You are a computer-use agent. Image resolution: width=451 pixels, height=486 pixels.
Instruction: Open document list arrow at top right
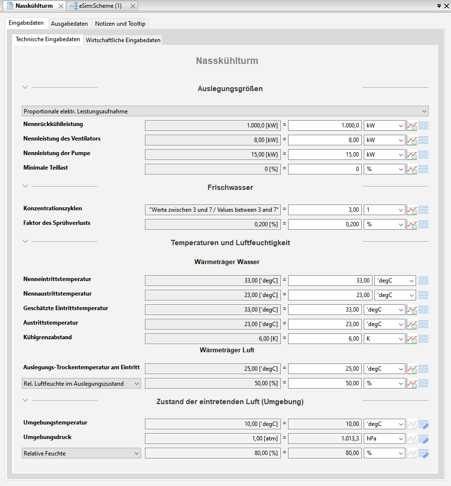pyautogui.click(x=439, y=6)
